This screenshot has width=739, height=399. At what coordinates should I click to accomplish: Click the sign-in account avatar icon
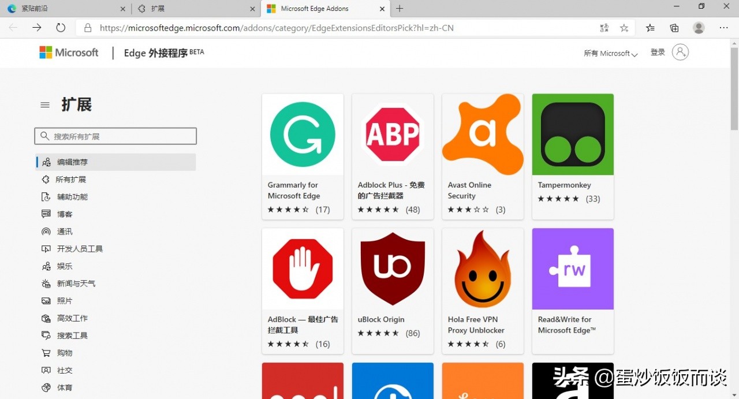tap(681, 53)
